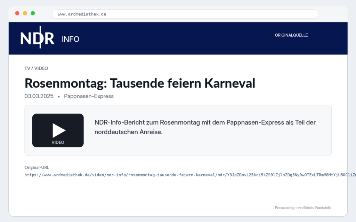Image resolution: width=356 pixels, height=222 pixels.
Task: Click the green maximize window button
Action: (x=33, y=14)
